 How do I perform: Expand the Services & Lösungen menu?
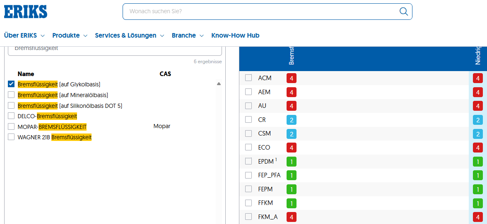click(130, 36)
